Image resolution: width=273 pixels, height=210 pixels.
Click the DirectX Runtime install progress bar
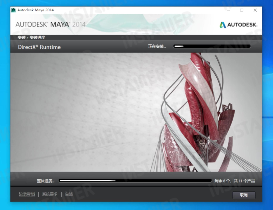[x=212, y=46]
